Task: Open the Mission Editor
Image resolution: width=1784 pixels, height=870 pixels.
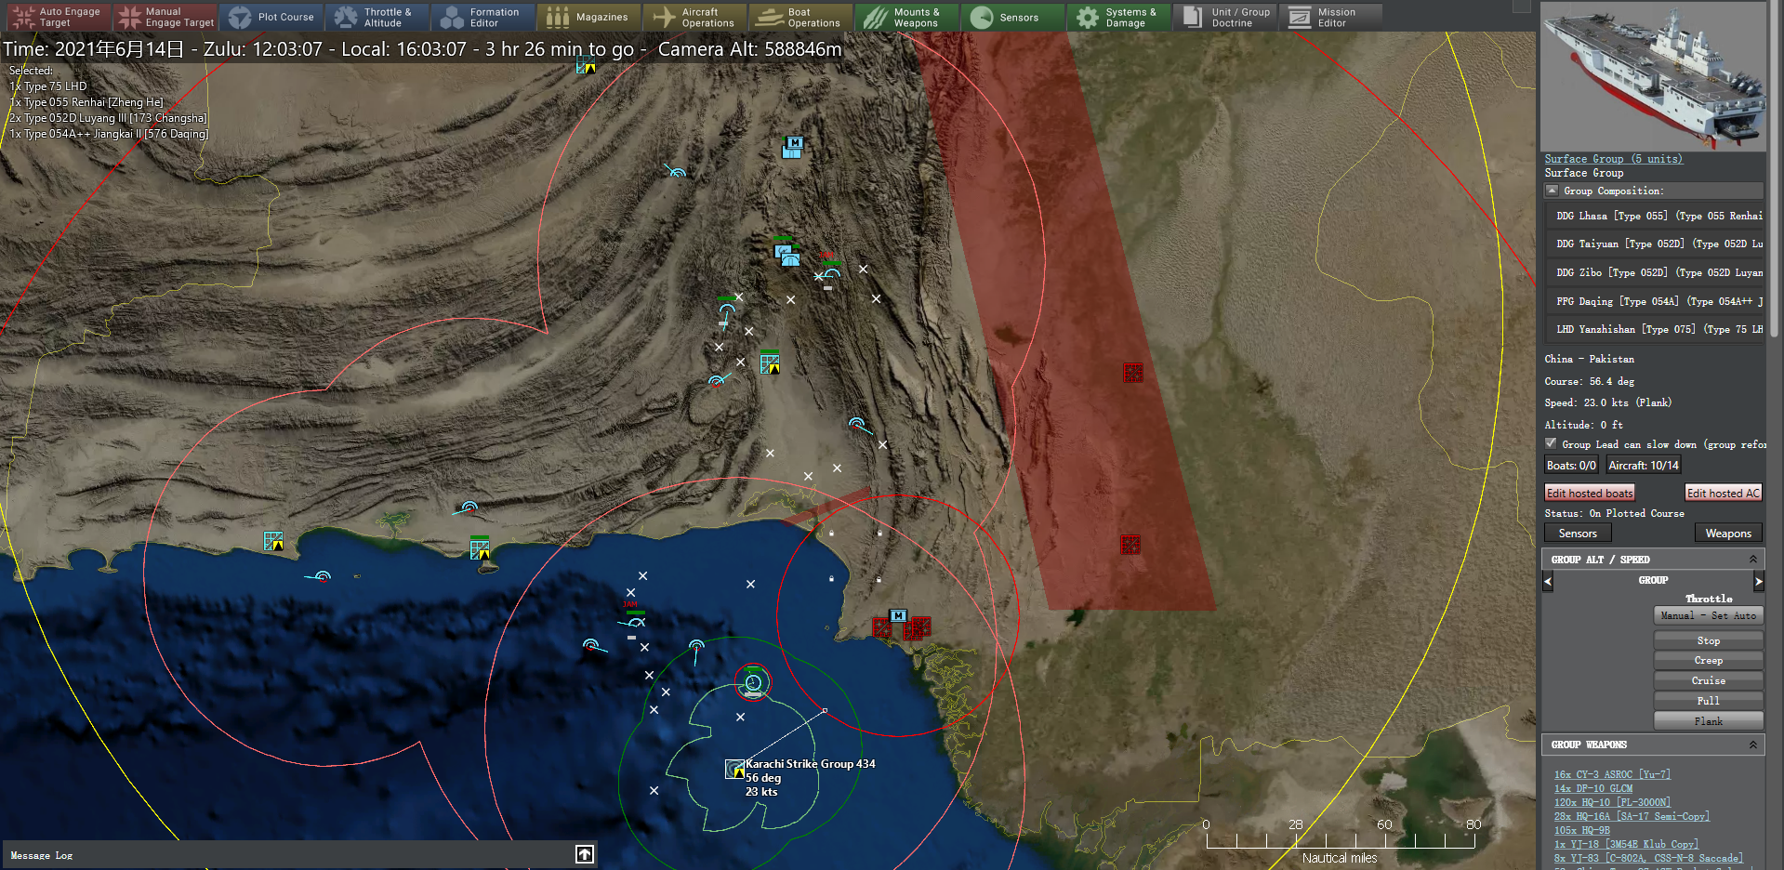Action: (x=1331, y=17)
